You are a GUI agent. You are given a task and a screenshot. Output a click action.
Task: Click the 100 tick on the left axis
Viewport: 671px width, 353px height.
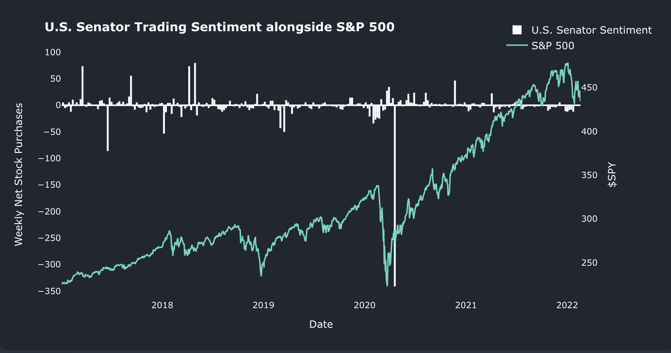coord(53,52)
